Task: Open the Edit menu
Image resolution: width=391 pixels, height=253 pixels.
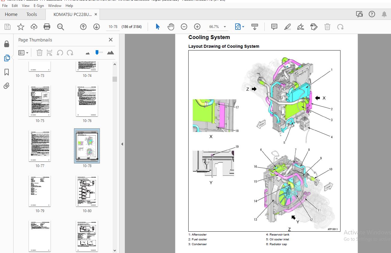Action: coord(15,5)
